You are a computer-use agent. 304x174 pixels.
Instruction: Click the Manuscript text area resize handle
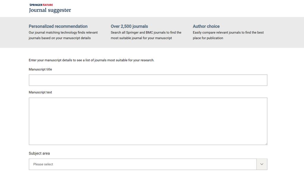pyautogui.click(x=266, y=144)
